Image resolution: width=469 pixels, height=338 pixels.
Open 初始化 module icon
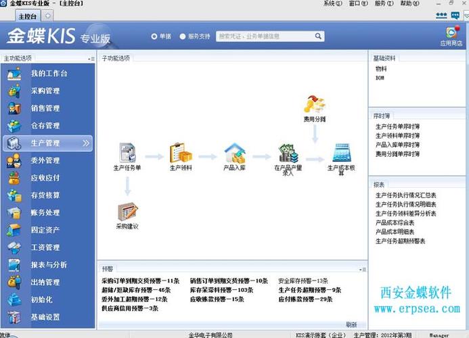(x=14, y=299)
